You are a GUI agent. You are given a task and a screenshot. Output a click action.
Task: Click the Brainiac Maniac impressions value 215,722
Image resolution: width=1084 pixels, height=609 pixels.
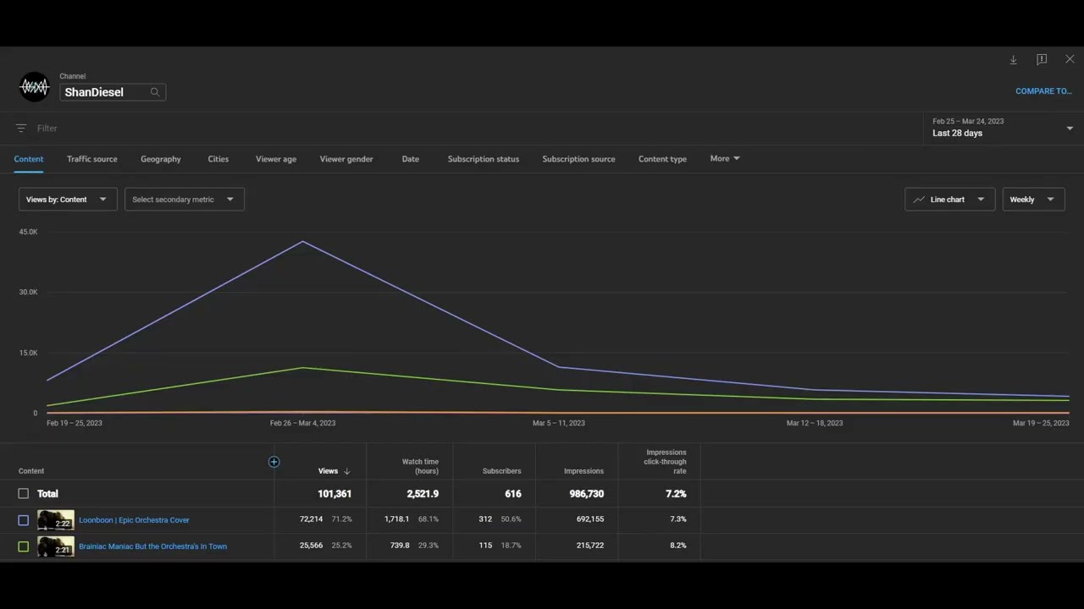590,546
